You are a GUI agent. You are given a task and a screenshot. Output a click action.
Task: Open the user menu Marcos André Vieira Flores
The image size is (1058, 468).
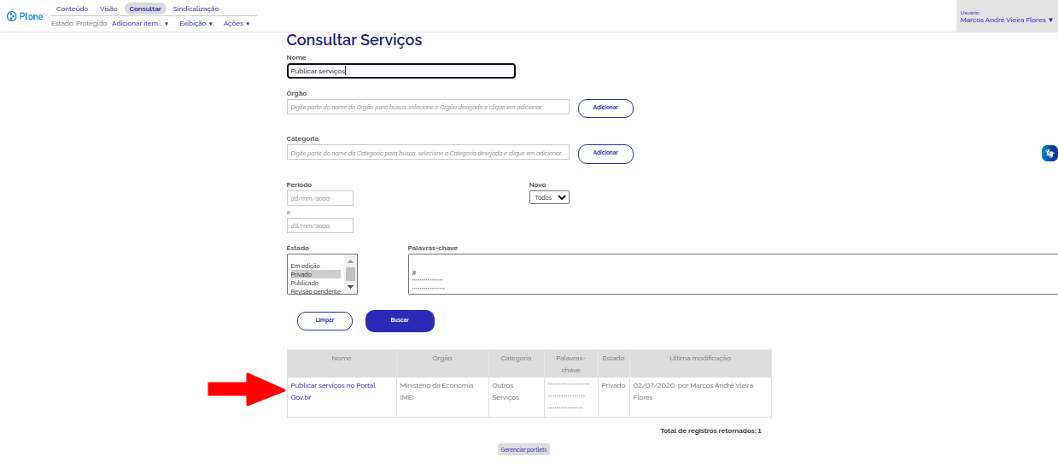[1007, 20]
